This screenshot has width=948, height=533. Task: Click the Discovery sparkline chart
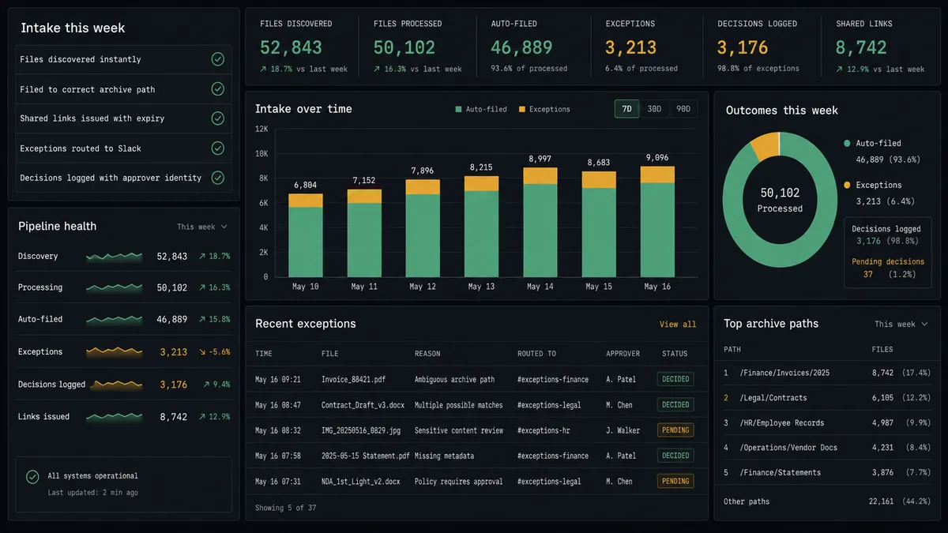(115, 257)
